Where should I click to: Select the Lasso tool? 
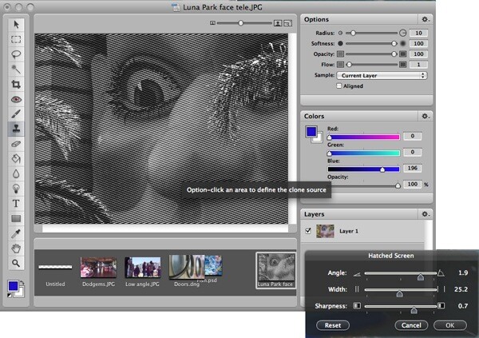[16, 54]
